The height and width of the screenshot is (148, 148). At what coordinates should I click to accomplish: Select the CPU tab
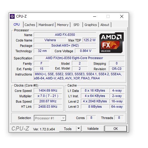pos(16,24)
